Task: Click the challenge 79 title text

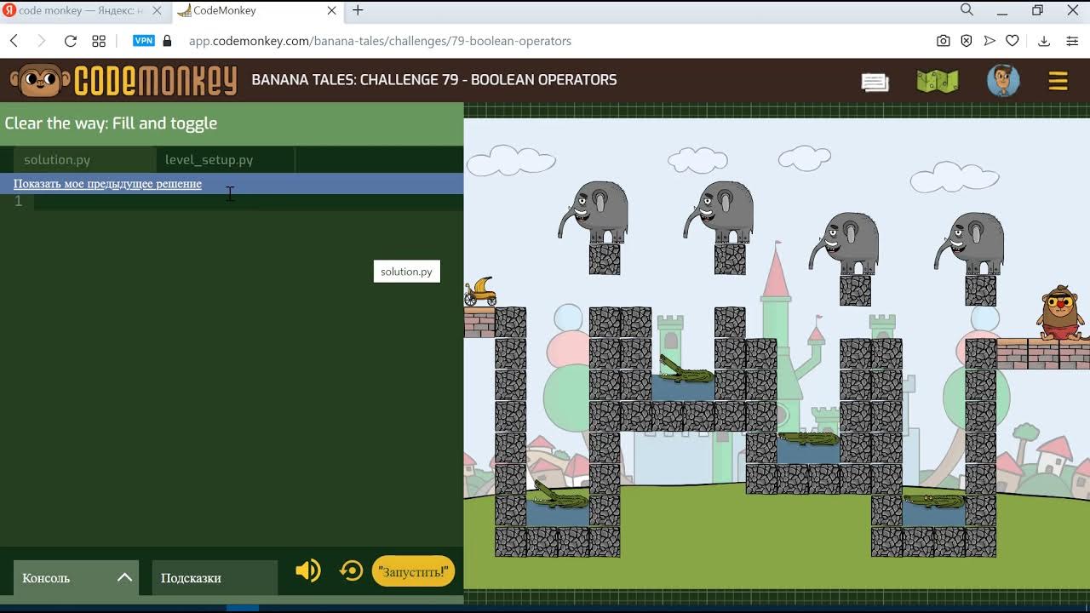Action: (x=434, y=80)
